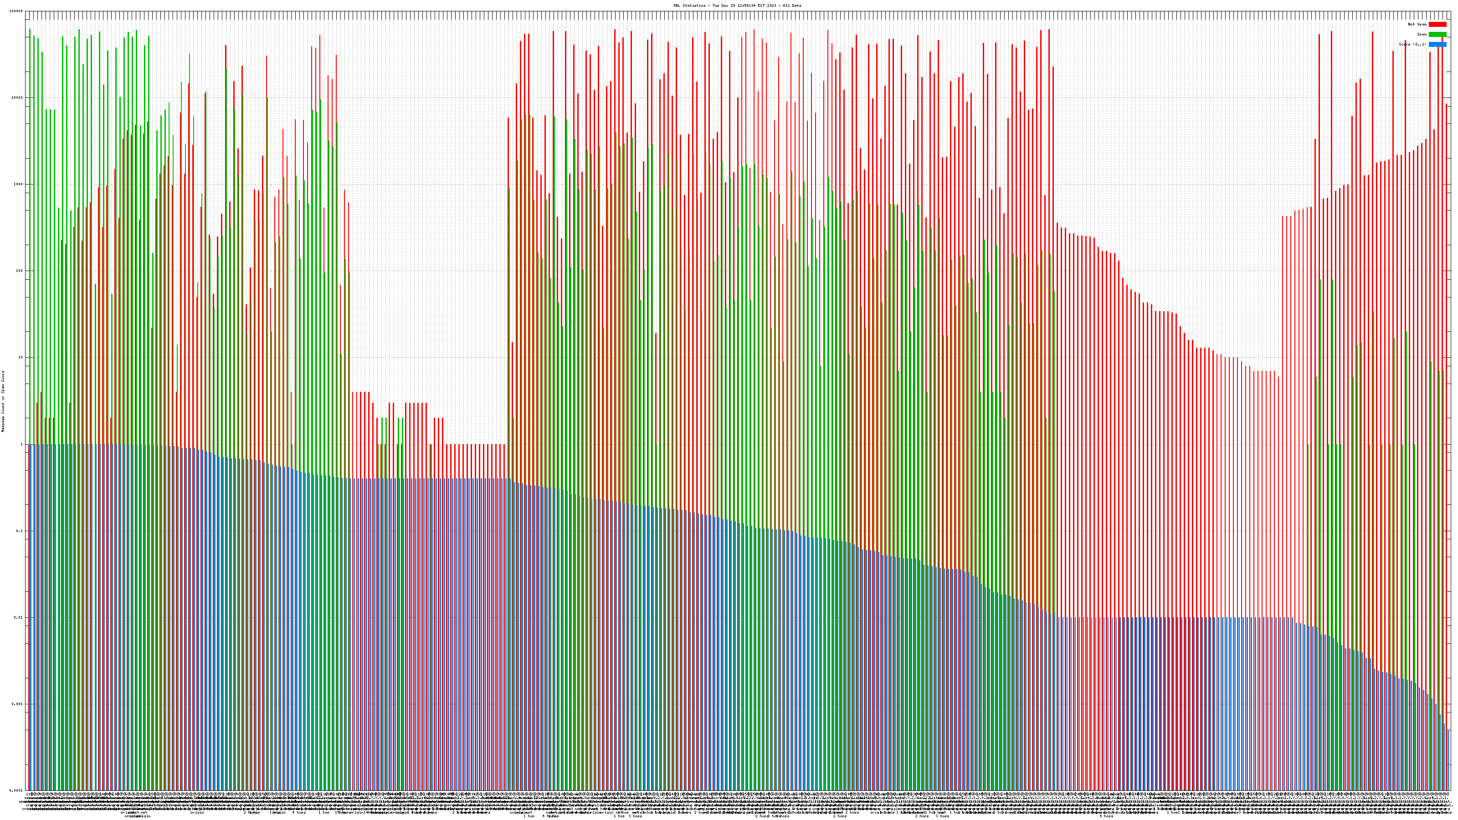The height and width of the screenshot is (820, 1458).
Task: Click the vertical 'Message Count or Spam Score' axis title
Action: click(3, 401)
